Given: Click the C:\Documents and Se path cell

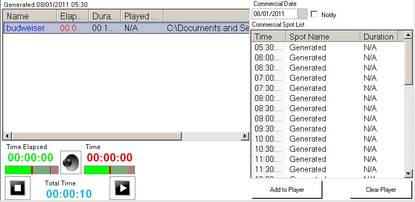Looking at the screenshot, I should point(208,28).
